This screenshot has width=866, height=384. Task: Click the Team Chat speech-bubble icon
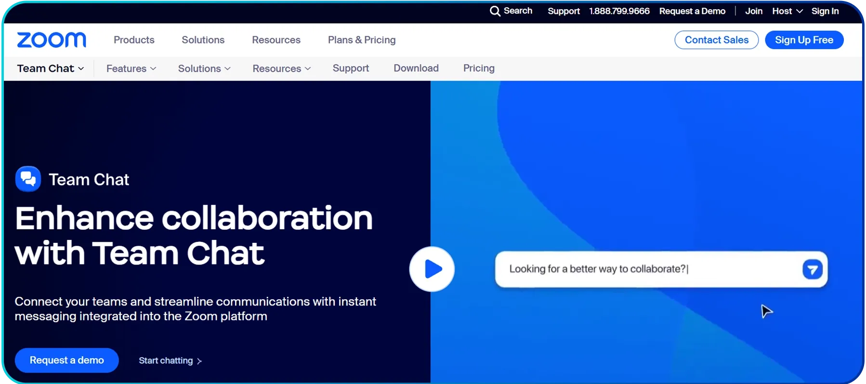(x=28, y=179)
